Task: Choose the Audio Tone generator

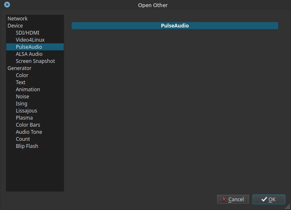Action: tap(29, 132)
